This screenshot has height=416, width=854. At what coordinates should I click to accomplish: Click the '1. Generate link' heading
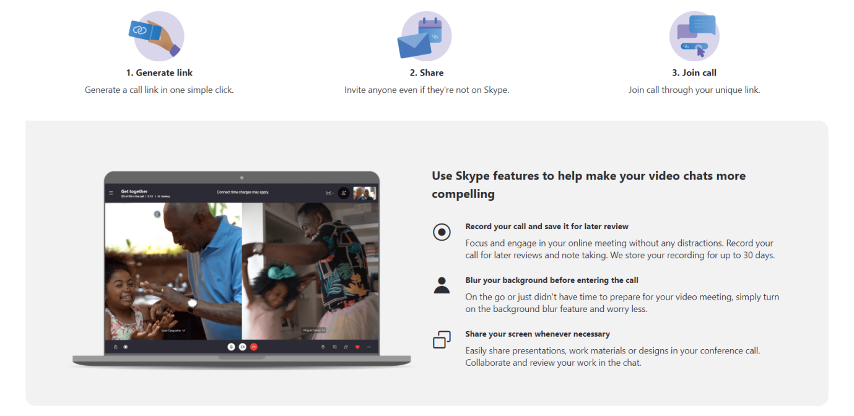[x=159, y=72]
